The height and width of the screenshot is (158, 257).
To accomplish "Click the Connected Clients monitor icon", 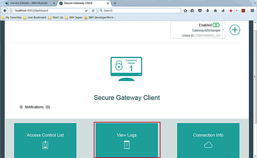I will point(126,69).
